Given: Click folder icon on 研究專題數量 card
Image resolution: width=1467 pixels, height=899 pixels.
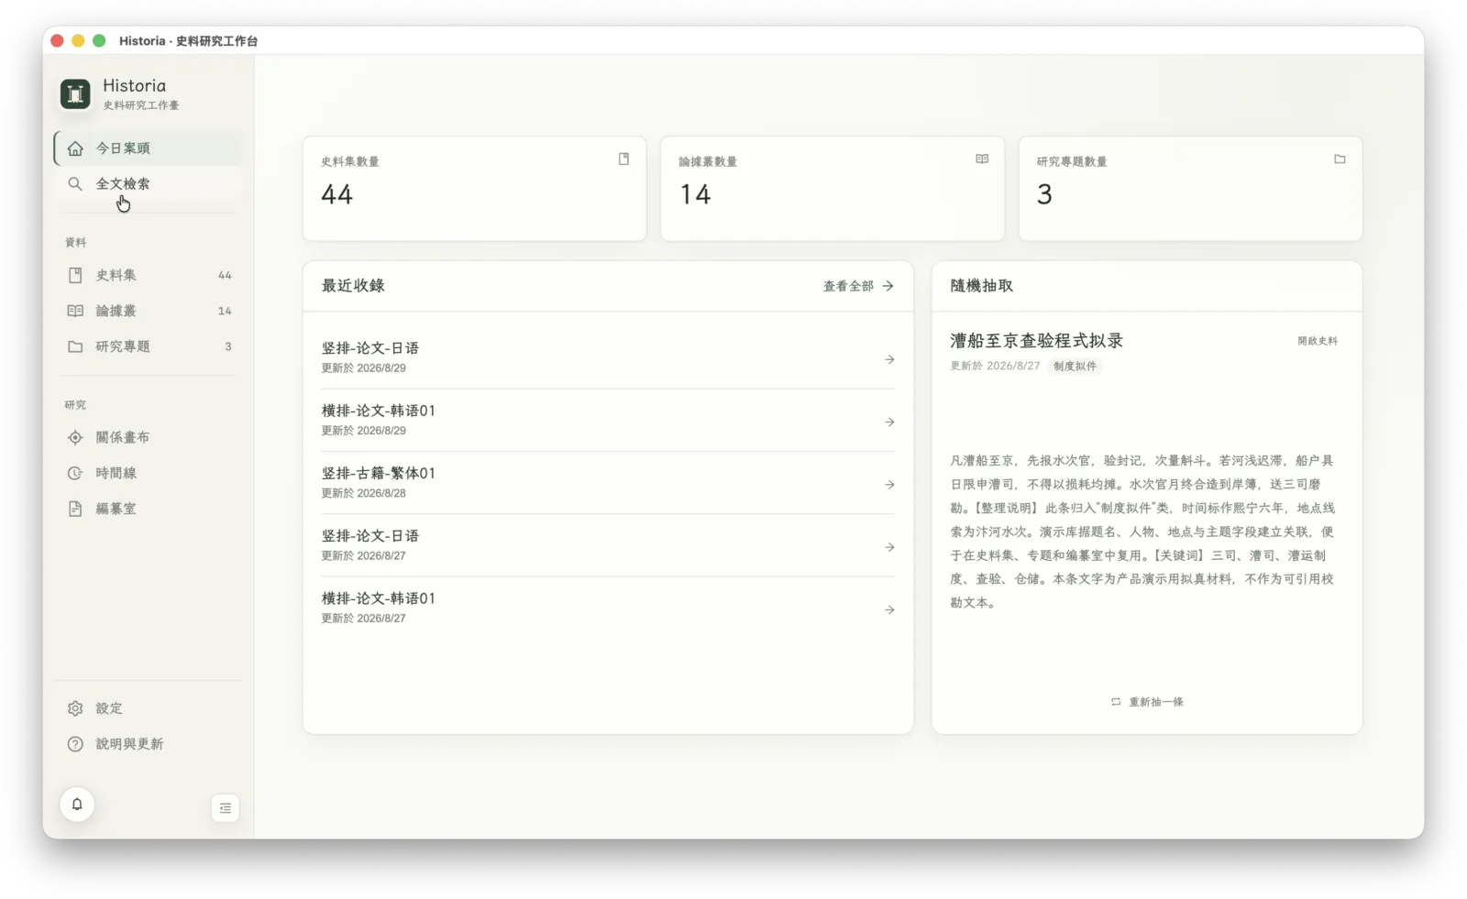Looking at the screenshot, I should coord(1340,159).
